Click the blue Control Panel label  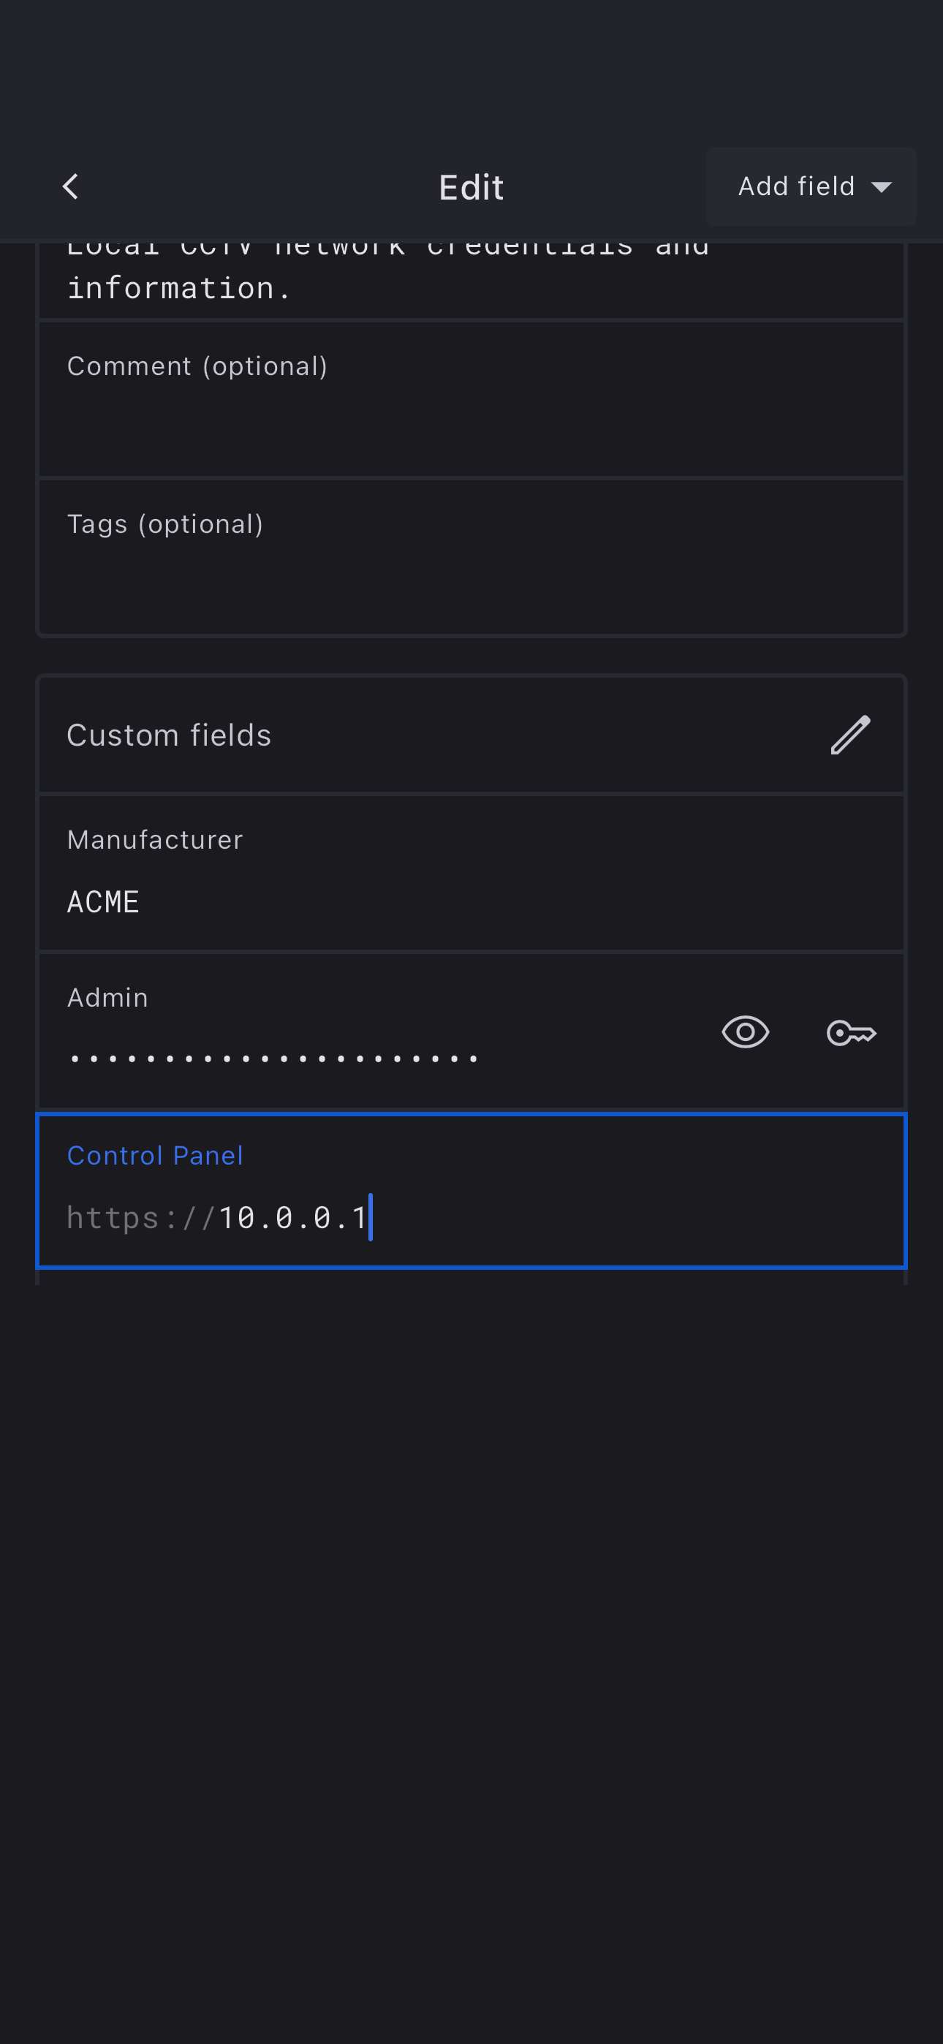pyautogui.click(x=155, y=1155)
